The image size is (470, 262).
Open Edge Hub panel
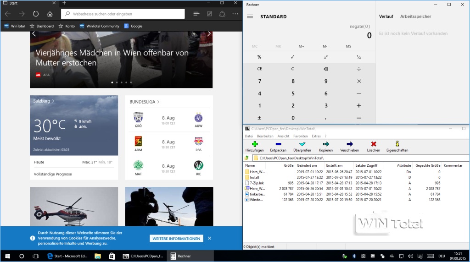click(196, 14)
